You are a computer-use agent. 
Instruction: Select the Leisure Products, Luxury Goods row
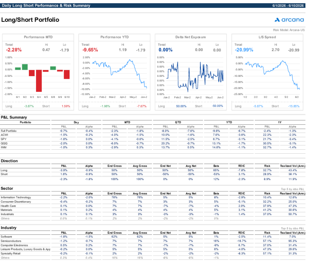(x=153, y=249)
